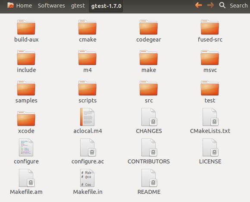The image size is (250, 202).
Task: Click the "test" folder name
Action: tap(210, 101)
